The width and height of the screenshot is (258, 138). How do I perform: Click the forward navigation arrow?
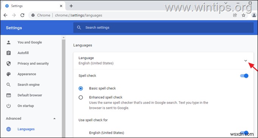click(x=14, y=15)
